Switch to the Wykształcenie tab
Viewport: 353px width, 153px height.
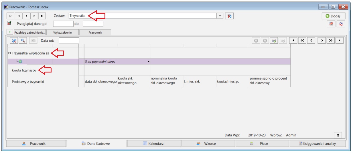[62, 32]
